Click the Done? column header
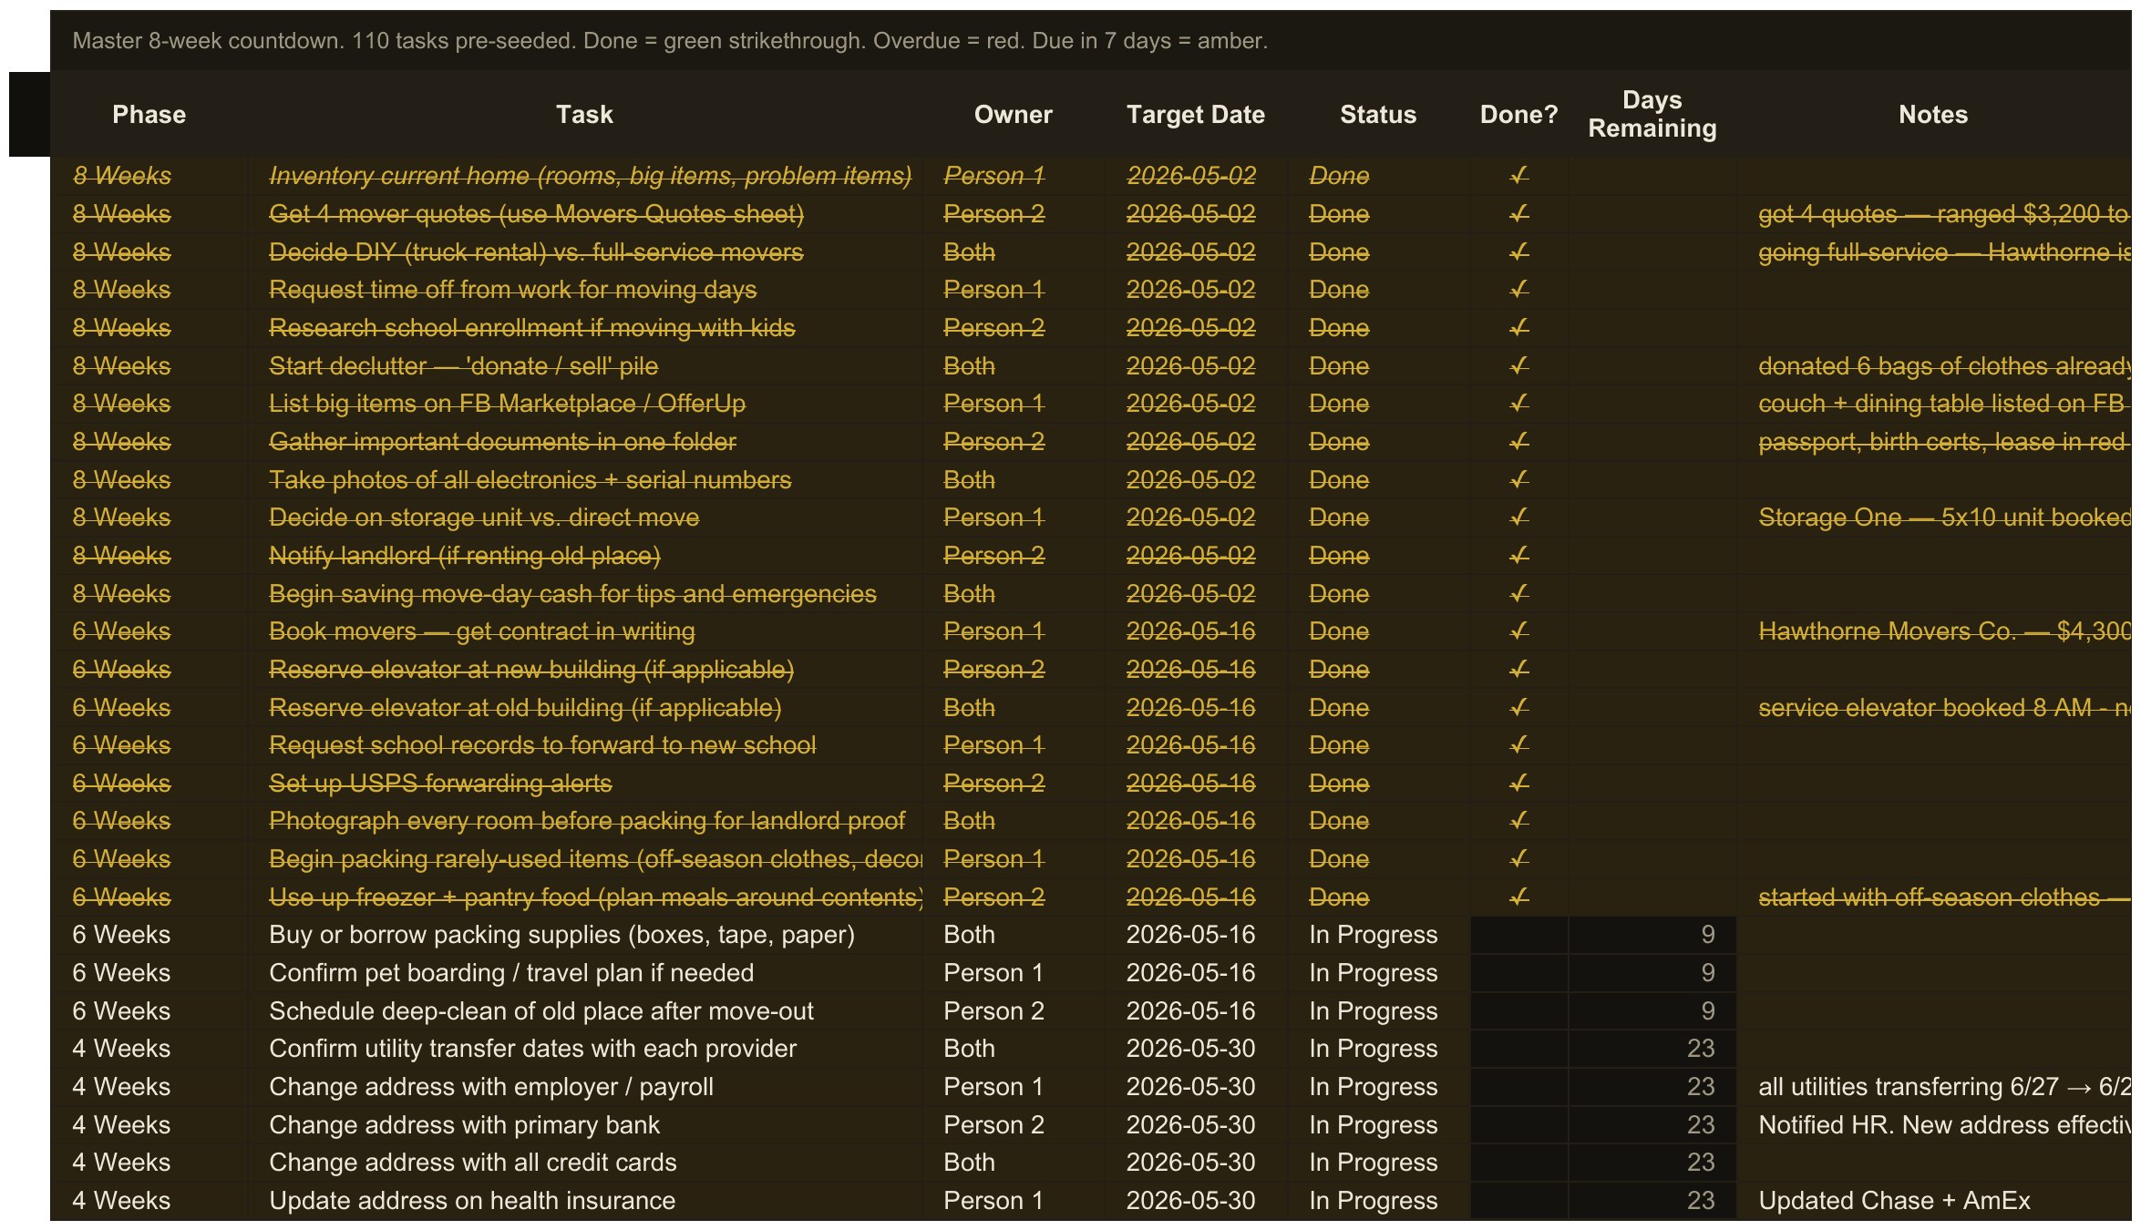Screen dimensions: 2141x1230 pyautogui.click(x=1518, y=114)
